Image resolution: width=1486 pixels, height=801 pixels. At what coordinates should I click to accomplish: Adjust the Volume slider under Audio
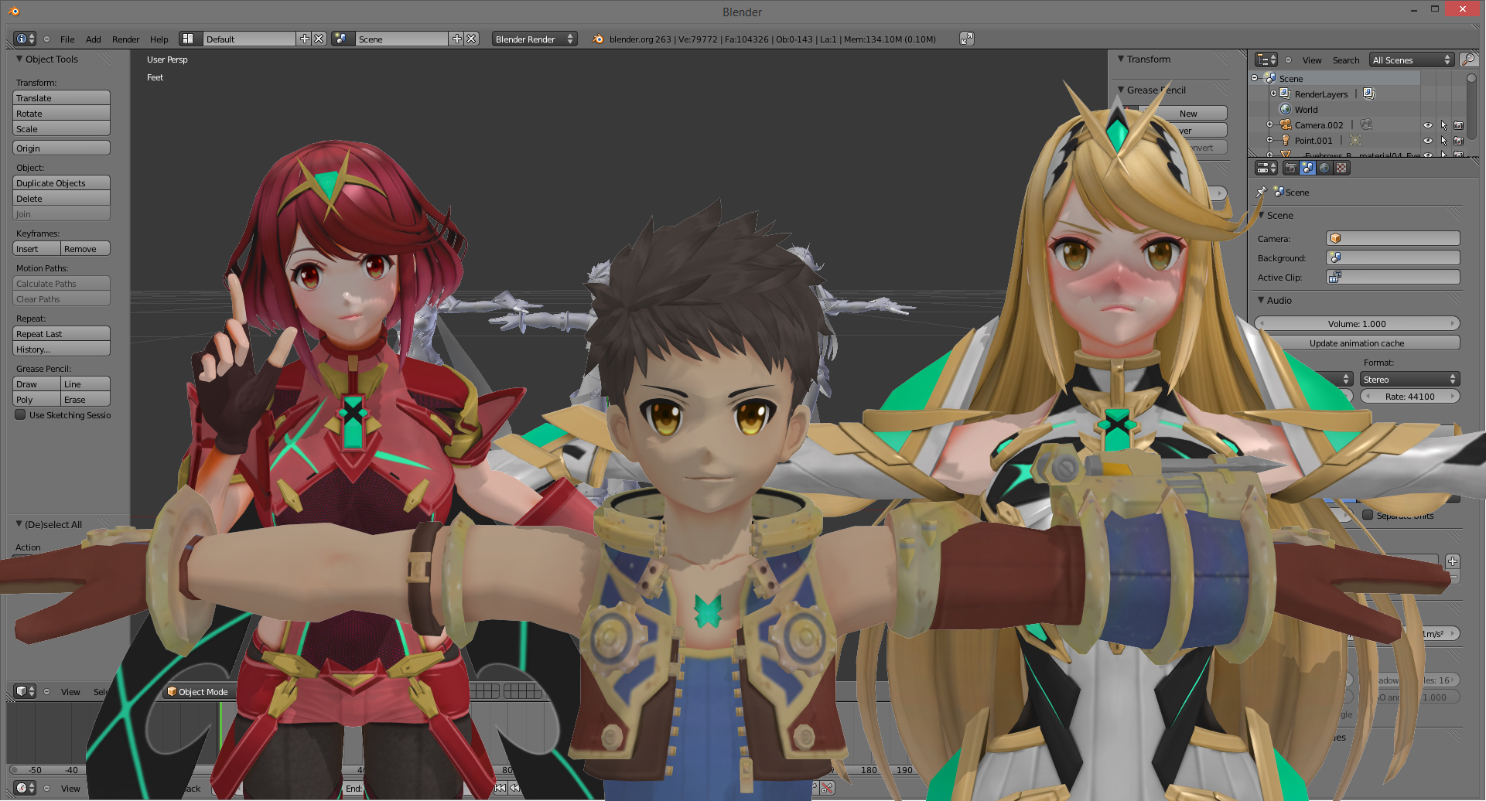[1356, 323]
